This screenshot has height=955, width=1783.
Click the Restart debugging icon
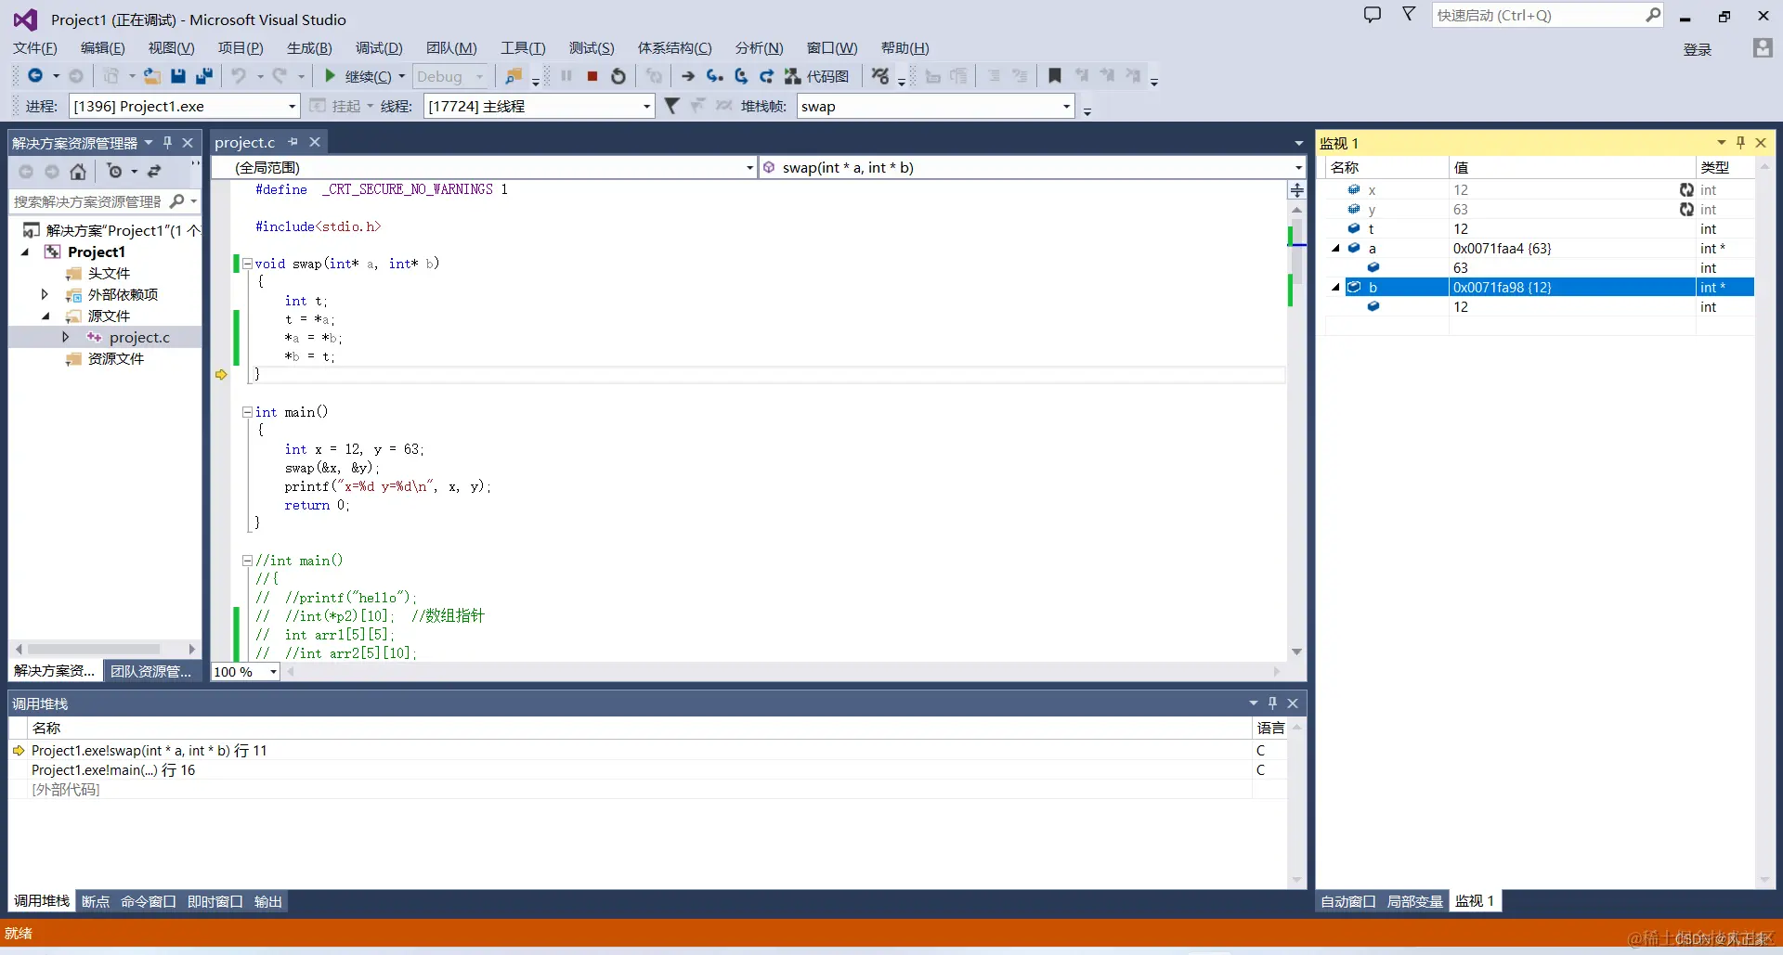(618, 76)
